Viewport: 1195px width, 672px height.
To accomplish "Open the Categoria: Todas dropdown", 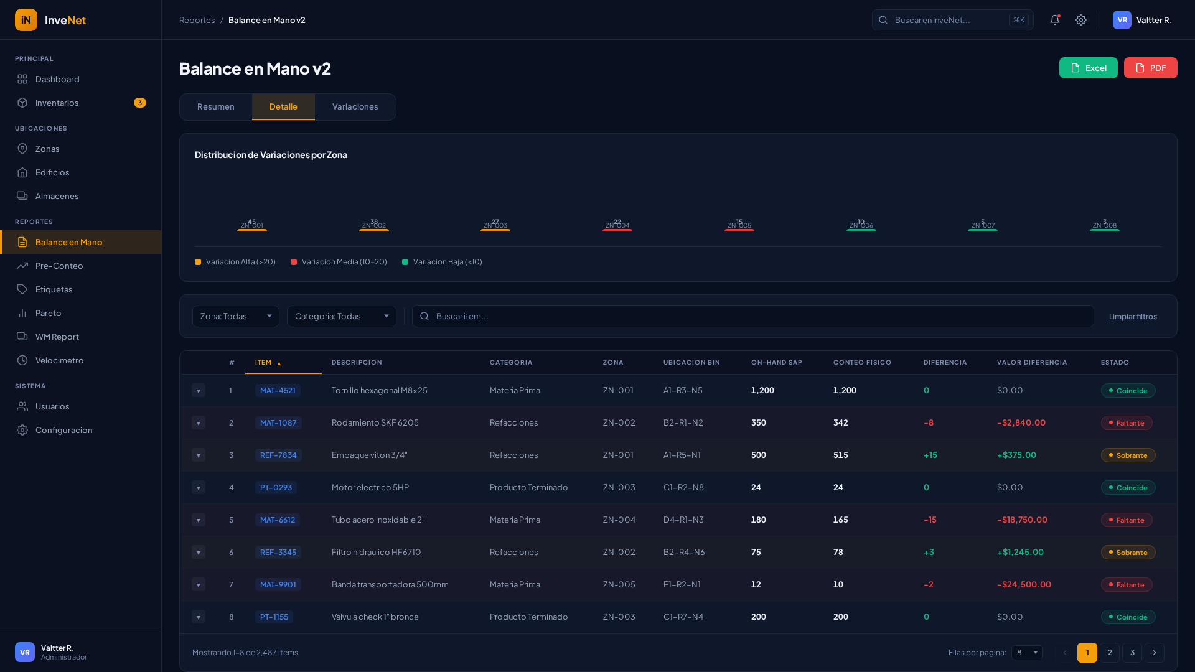I will [x=341, y=316].
